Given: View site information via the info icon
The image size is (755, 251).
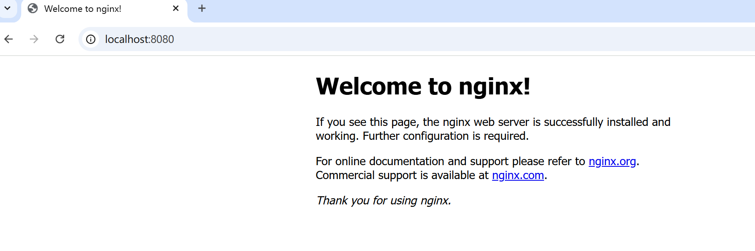Looking at the screenshot, I should coord(91,39).
